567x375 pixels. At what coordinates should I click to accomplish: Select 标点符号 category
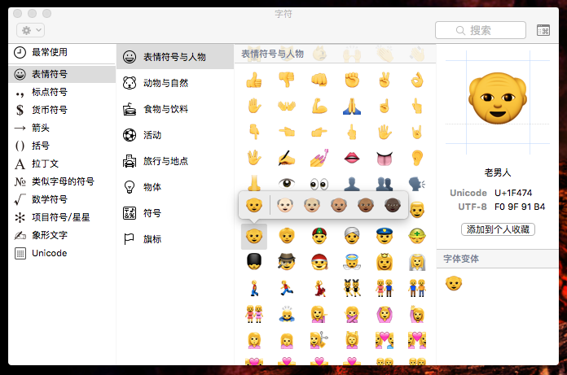(61, 92)
